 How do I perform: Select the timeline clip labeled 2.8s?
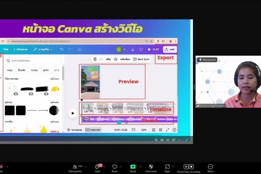(88, 108)
